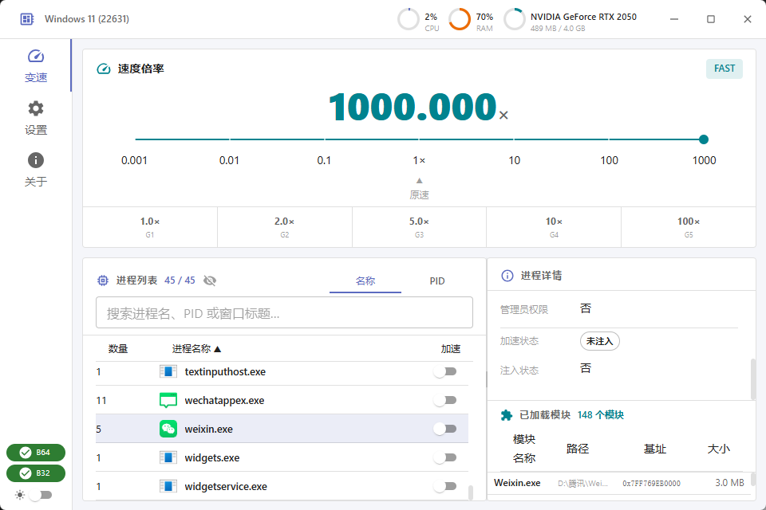
Task: Enable acceleration for widgetservice.exe
Action: [x=445, y=487]
